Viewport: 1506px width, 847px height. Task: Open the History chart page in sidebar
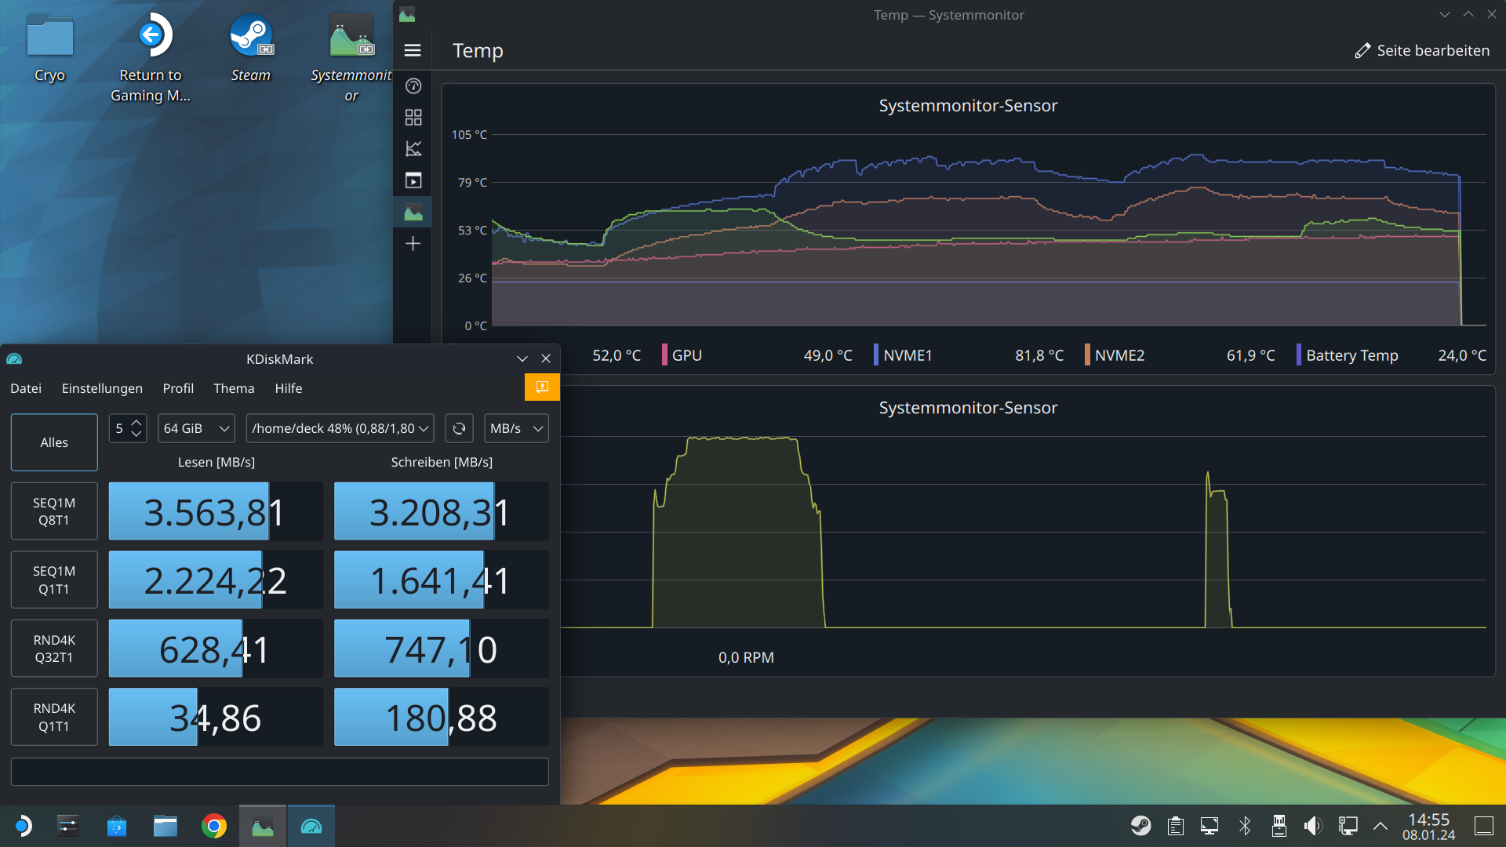pos(413,149)
